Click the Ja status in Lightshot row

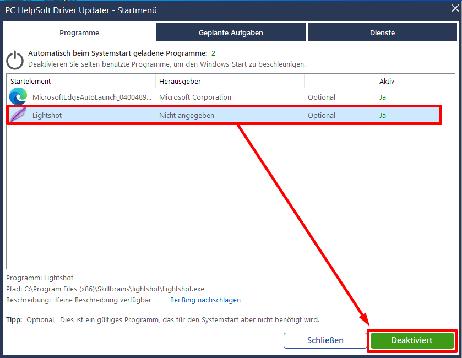(383, 115)
